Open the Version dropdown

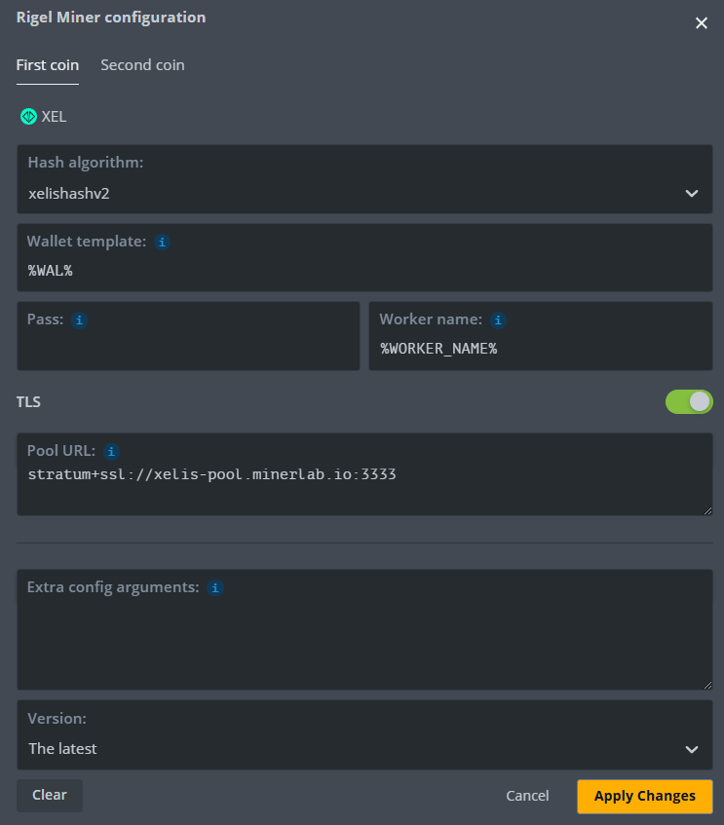[692, 749]
